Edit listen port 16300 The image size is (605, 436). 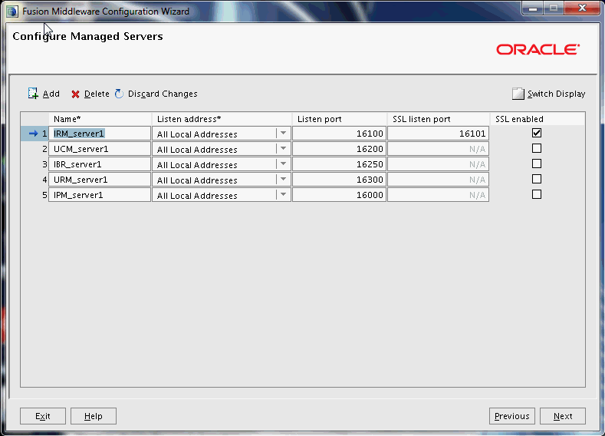coord(339,180)
